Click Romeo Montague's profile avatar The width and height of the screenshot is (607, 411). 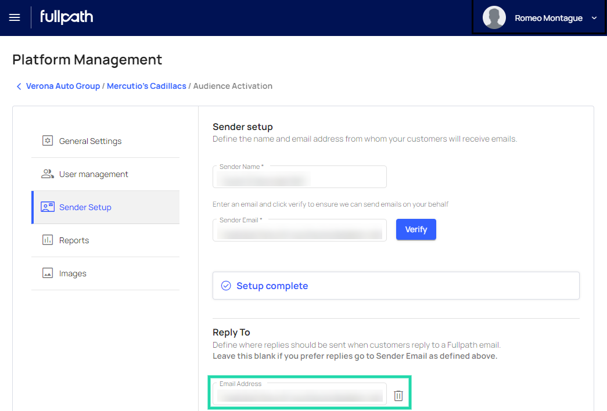coord(494,18)
